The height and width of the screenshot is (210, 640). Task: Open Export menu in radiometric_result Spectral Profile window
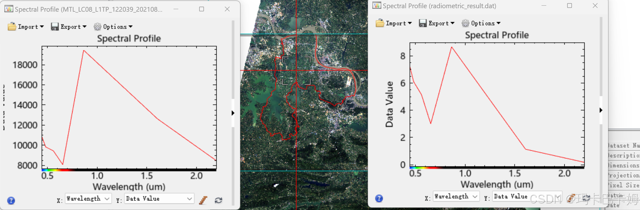coord(437,23)
